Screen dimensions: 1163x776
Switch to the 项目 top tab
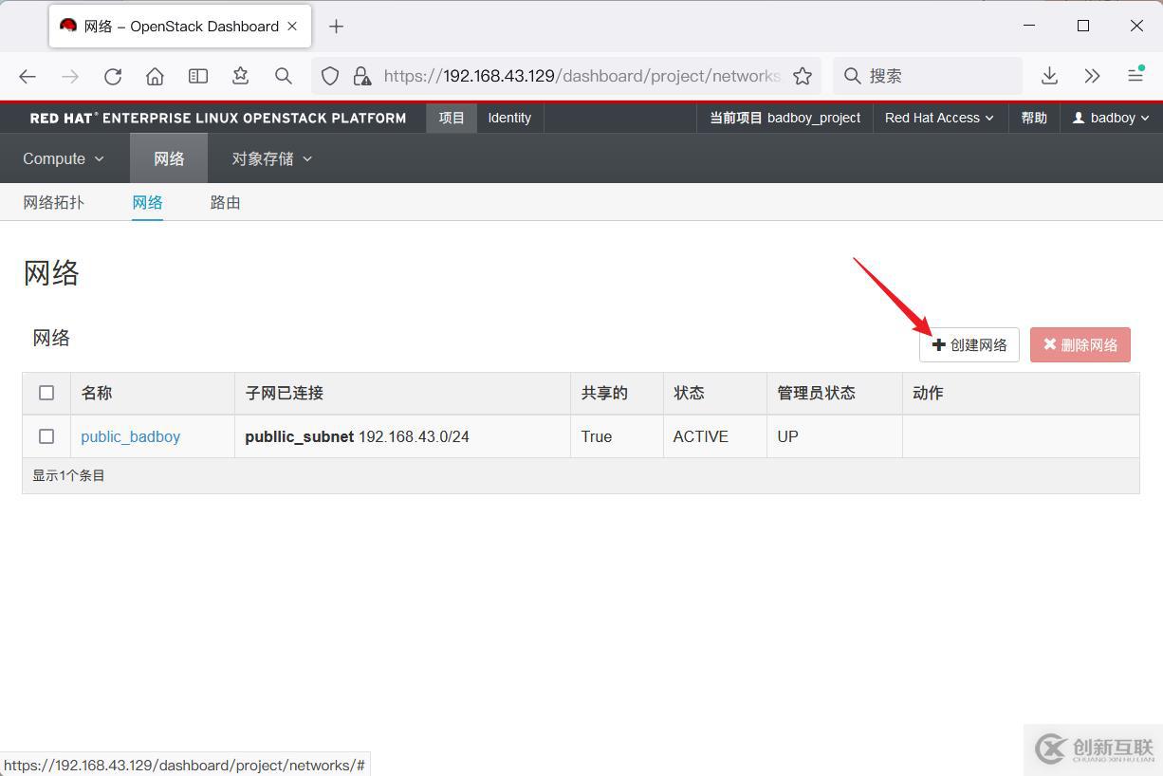pyautogui.click(x=452, y=118)
